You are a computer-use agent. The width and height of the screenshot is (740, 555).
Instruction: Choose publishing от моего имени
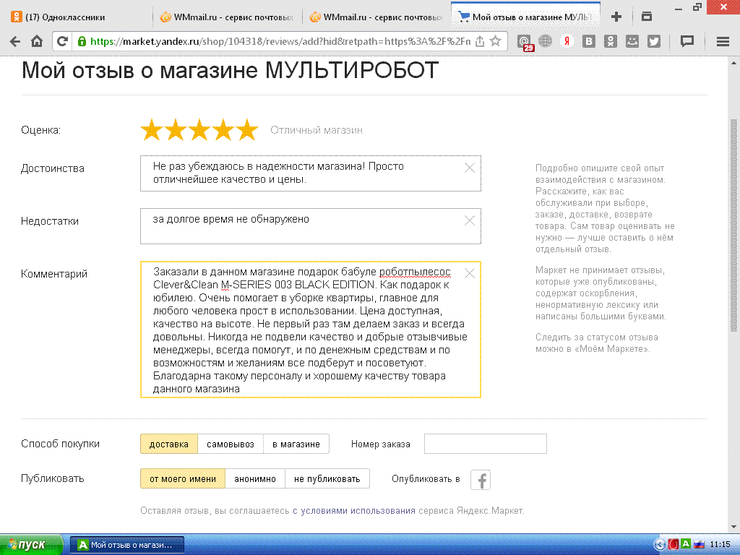183,478
